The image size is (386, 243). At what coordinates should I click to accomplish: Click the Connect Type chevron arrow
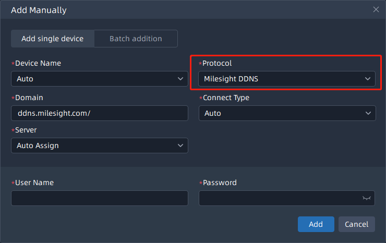pos(367,113)
